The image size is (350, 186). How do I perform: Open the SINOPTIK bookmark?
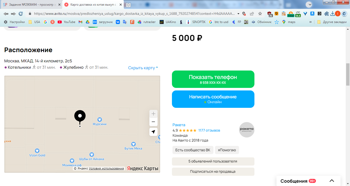pos(196,22)
